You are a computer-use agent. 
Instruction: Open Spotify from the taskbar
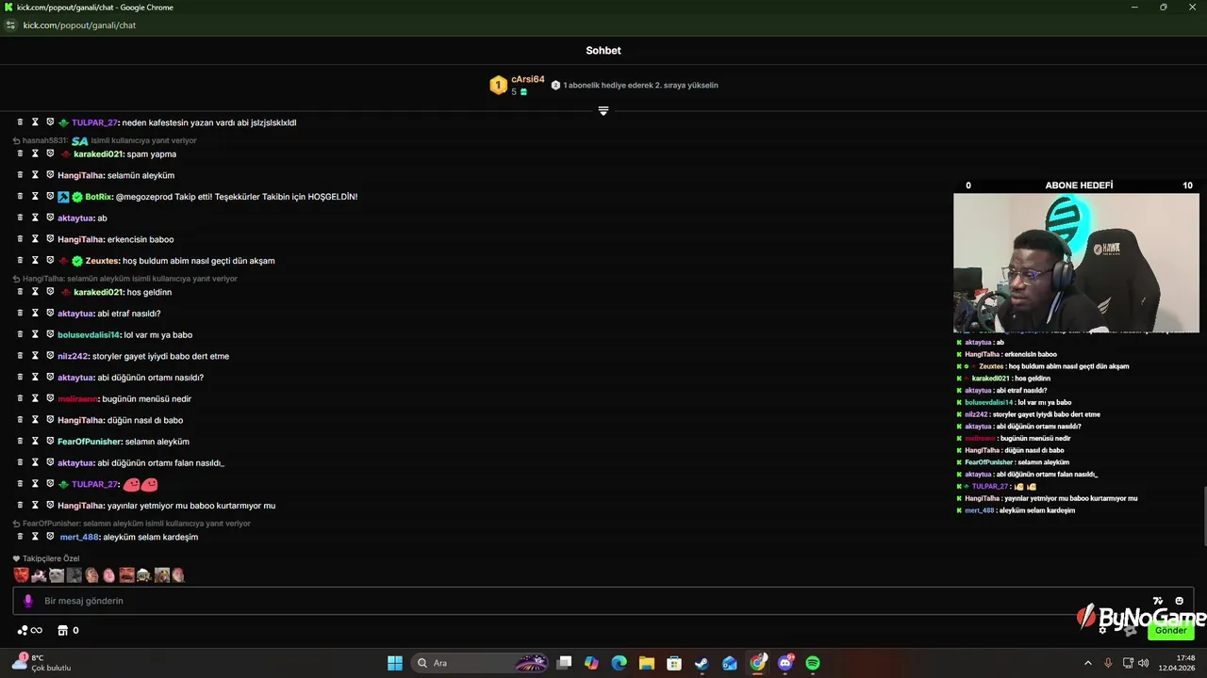coord(813,663)
